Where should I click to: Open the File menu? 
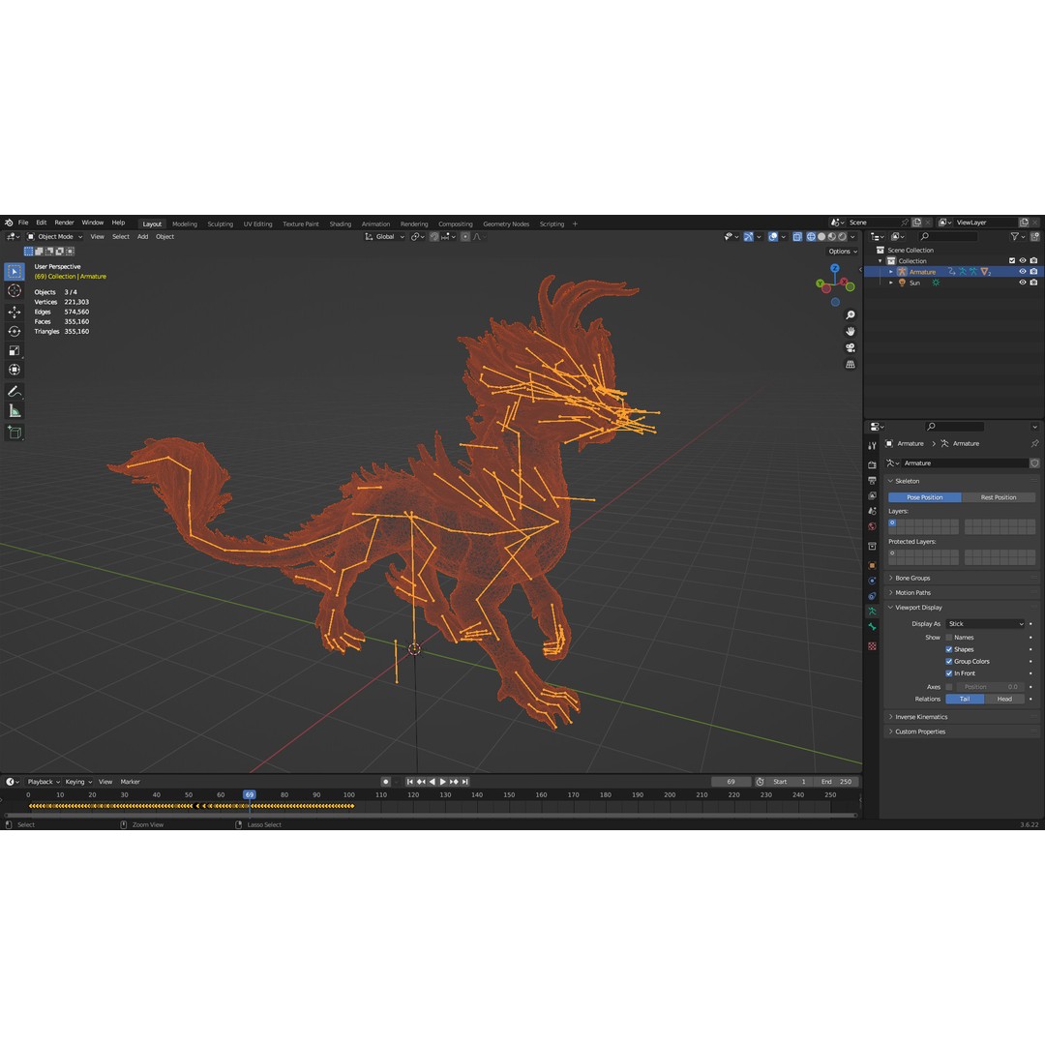[23, 223]
